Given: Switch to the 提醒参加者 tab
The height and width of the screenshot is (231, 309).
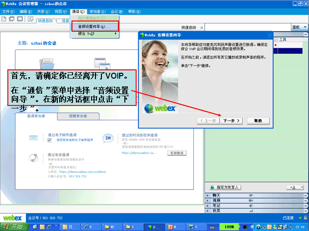Looking at the screenshot, I should pyautogui.click(x=78, y=116).
